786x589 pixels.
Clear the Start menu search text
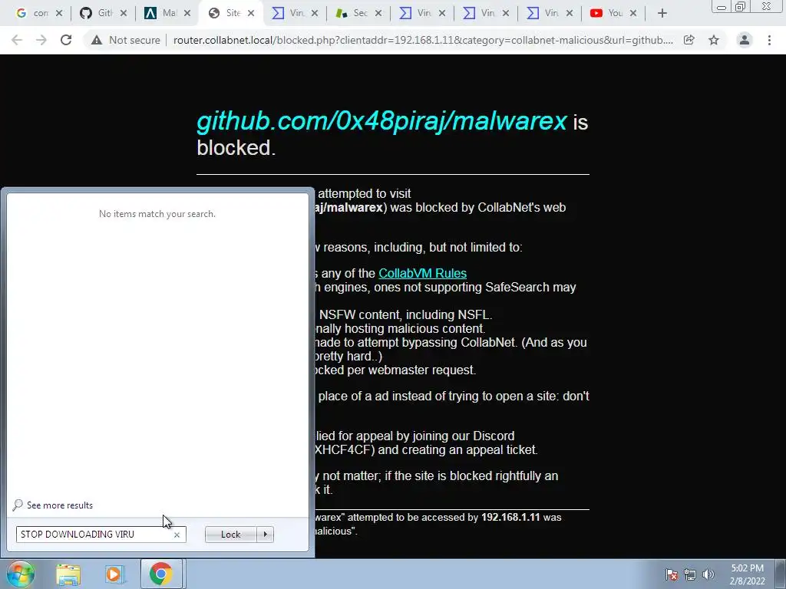177,535
